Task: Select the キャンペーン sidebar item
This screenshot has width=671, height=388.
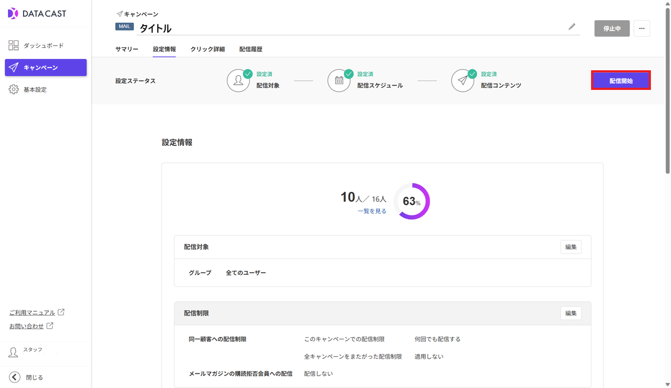Action: point(45,68)
